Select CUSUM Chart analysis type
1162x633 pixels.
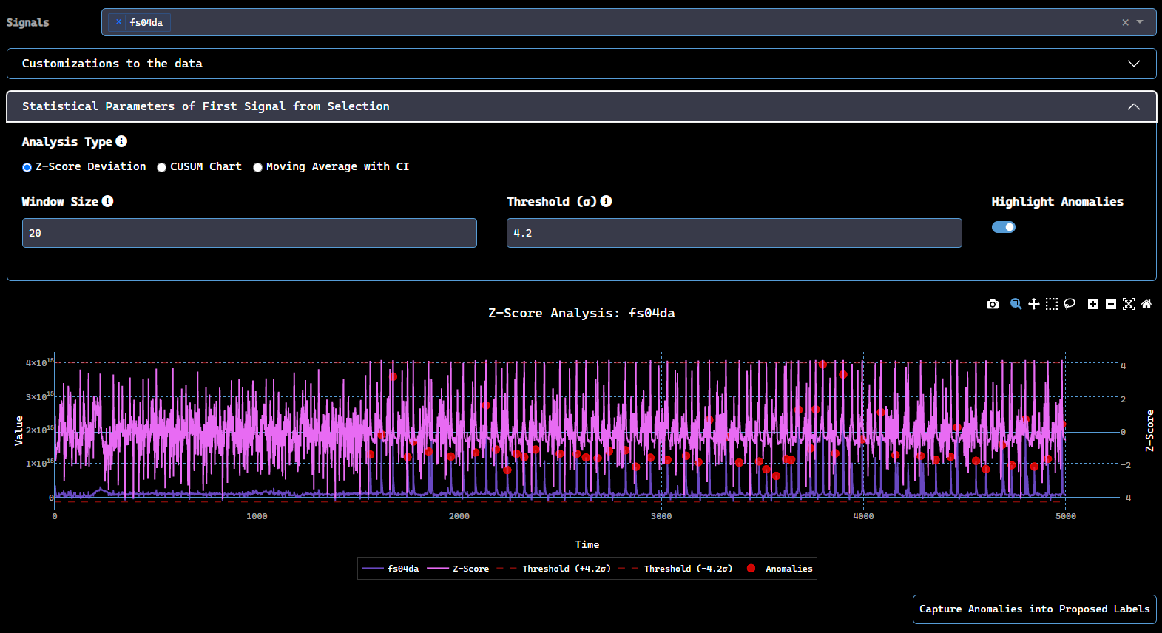161,167
